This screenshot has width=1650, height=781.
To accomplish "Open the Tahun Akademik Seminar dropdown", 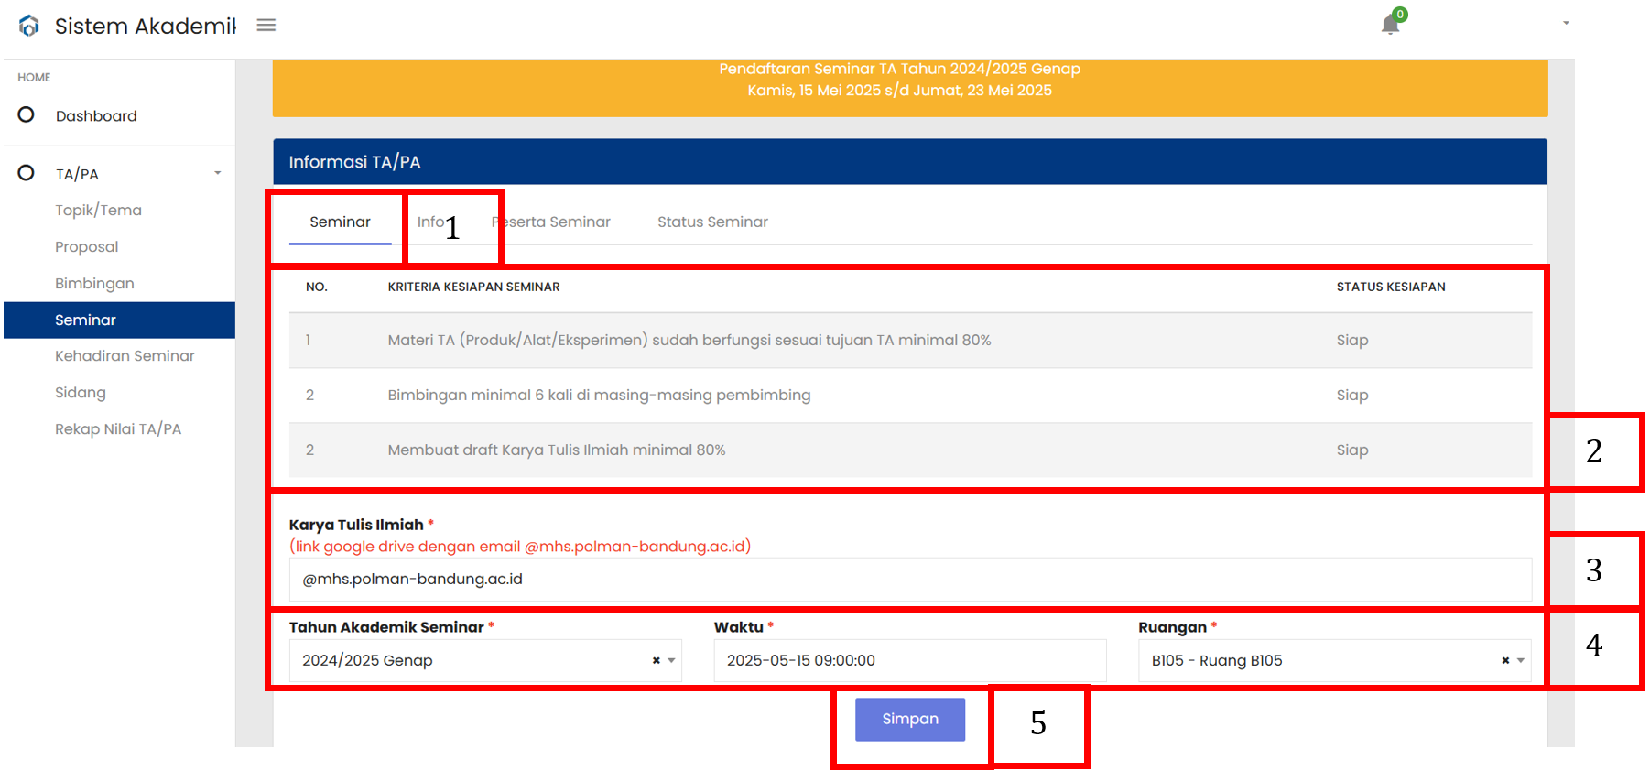I will 485,660.
